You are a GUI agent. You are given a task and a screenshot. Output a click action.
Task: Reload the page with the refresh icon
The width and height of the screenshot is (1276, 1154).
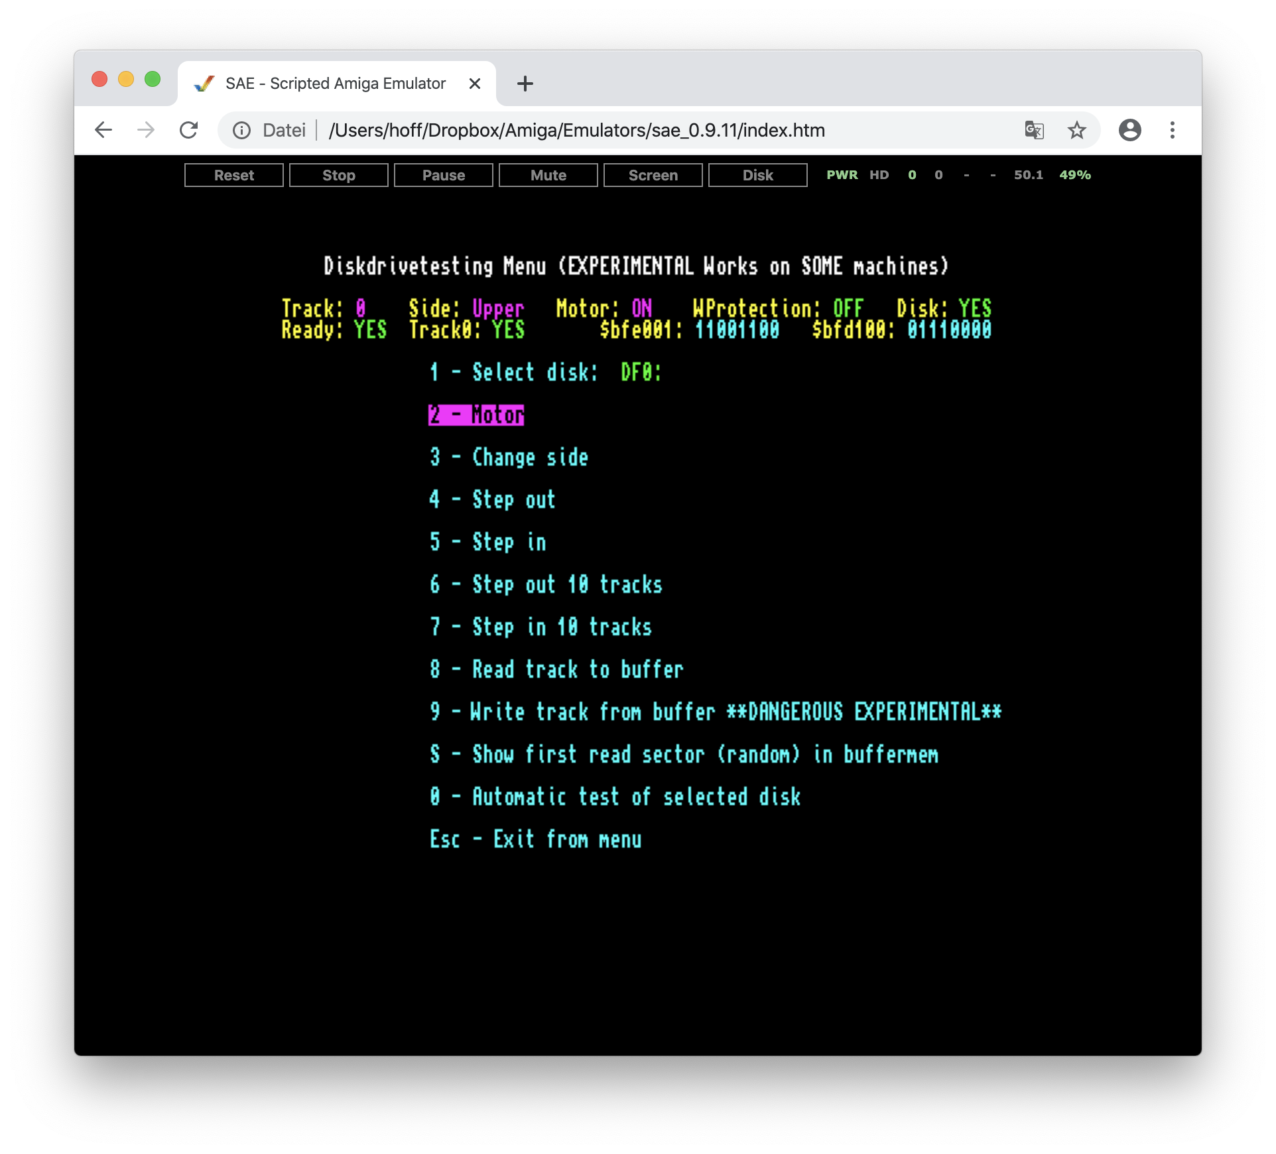pos(189,130)
